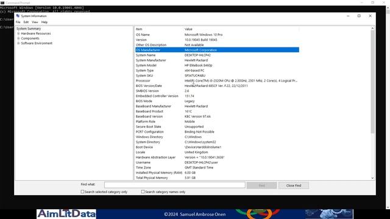Viewport: 390px width, 219px height.
Task: Select the System Name row
Action: (217, 55)
